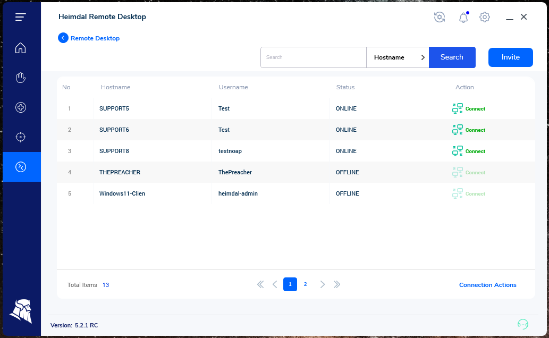Click username ThePreacher cell
This screenshot has width=549, height=338.
[x=235, y=172]
